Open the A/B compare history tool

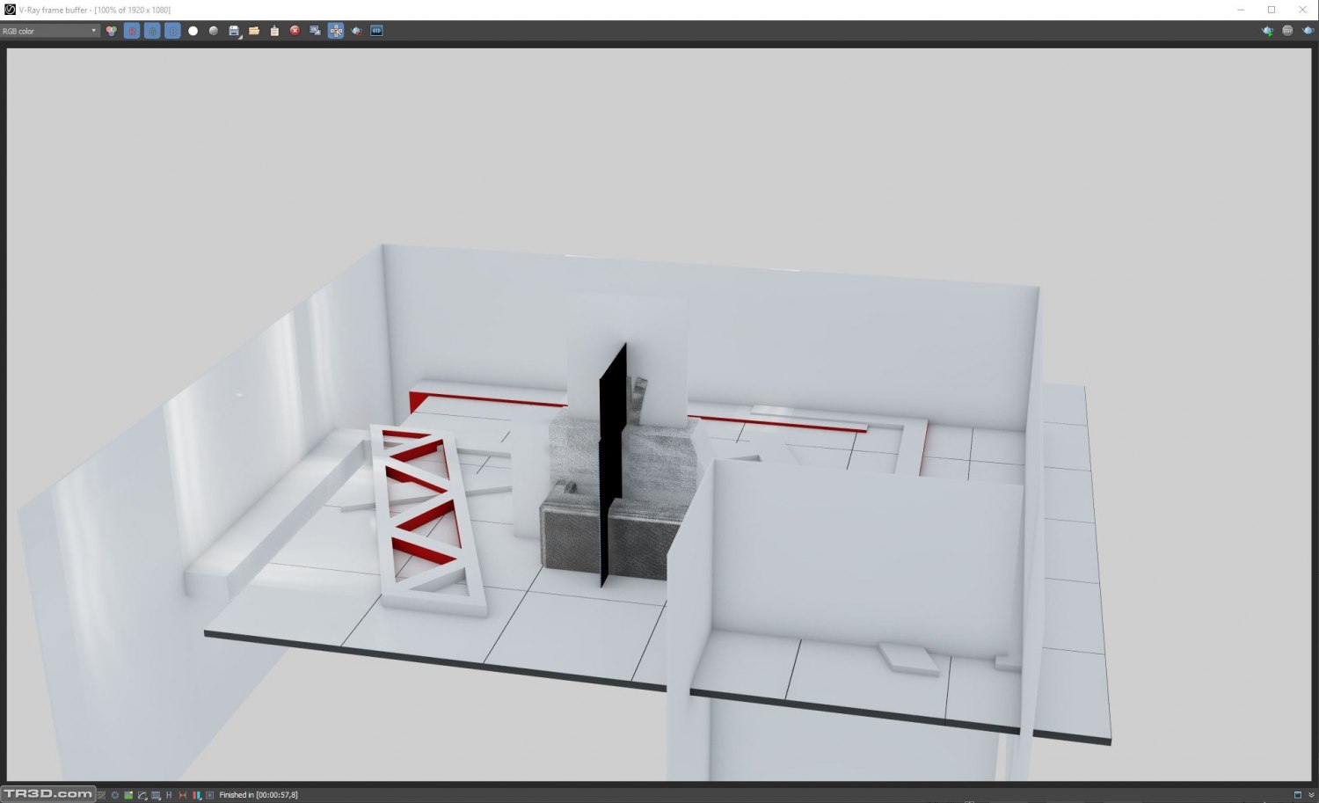pyautogui.click(x=376, y=31)
